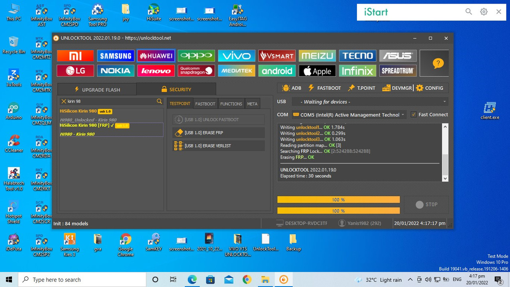Expand the COM port dropdown
Screen dimensions: 510x287
pos(402,115)
